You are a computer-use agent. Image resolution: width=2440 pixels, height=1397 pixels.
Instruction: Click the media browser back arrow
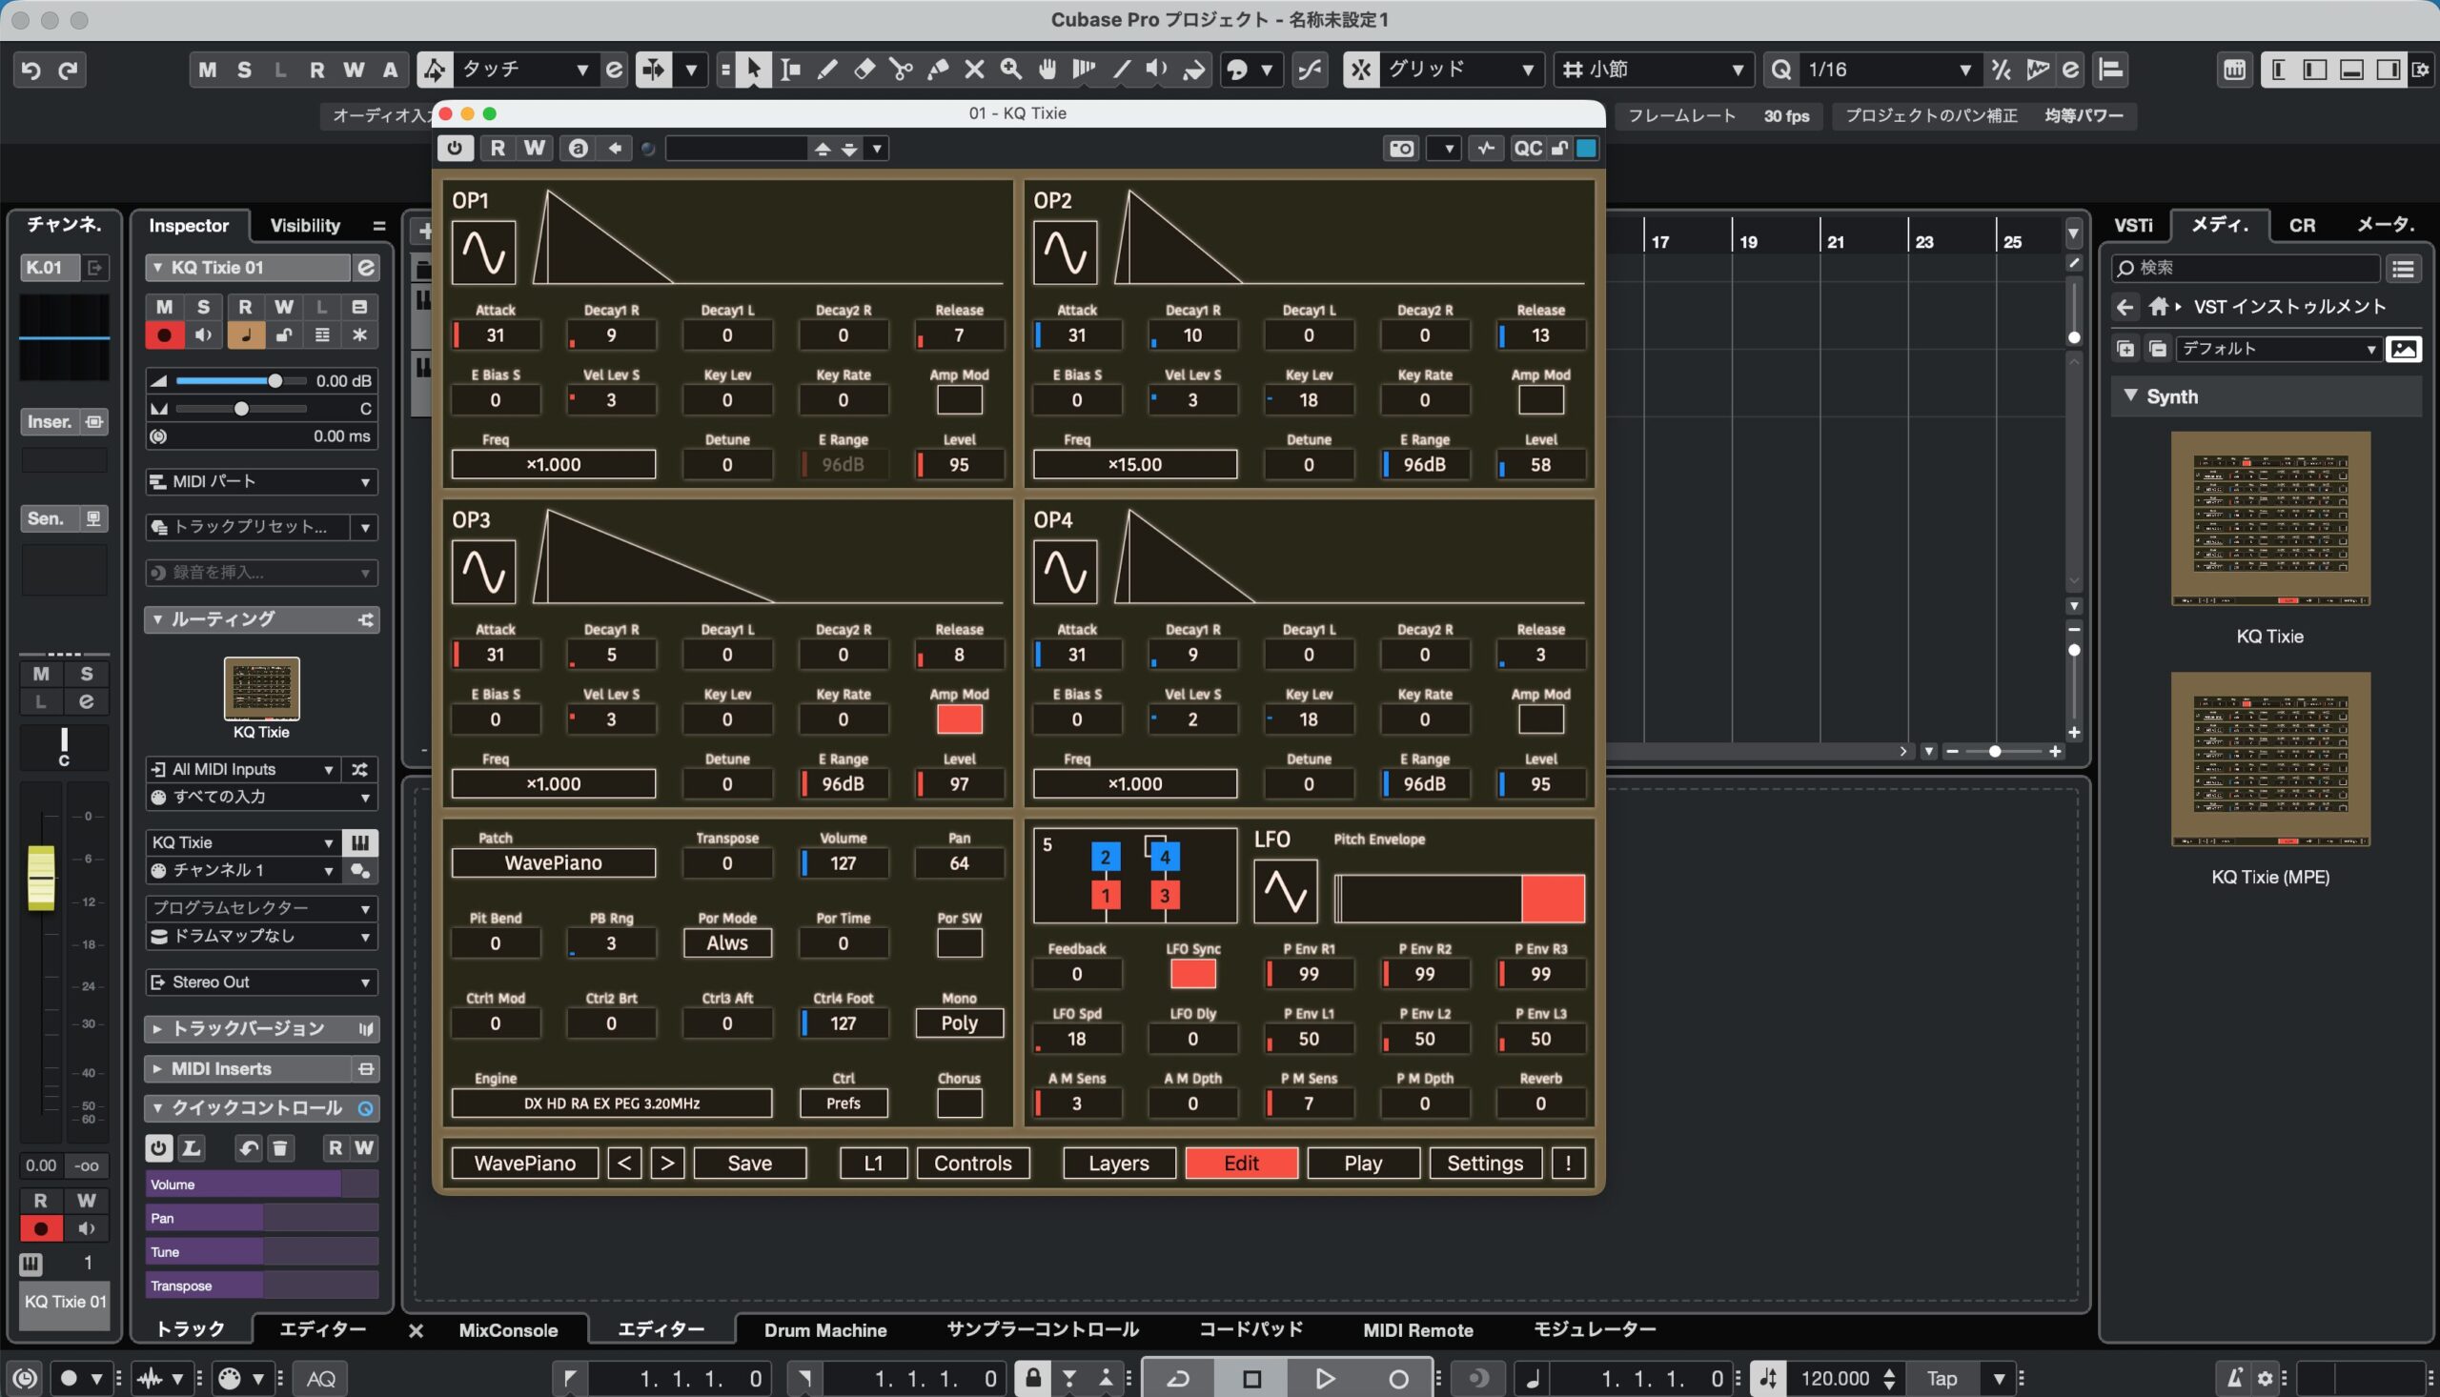(x=2125, y=307)
